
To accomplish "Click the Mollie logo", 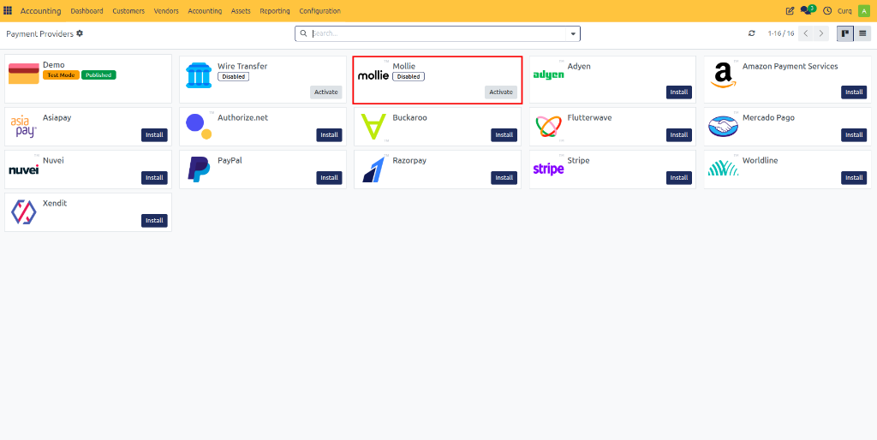I will coord(373,75).
